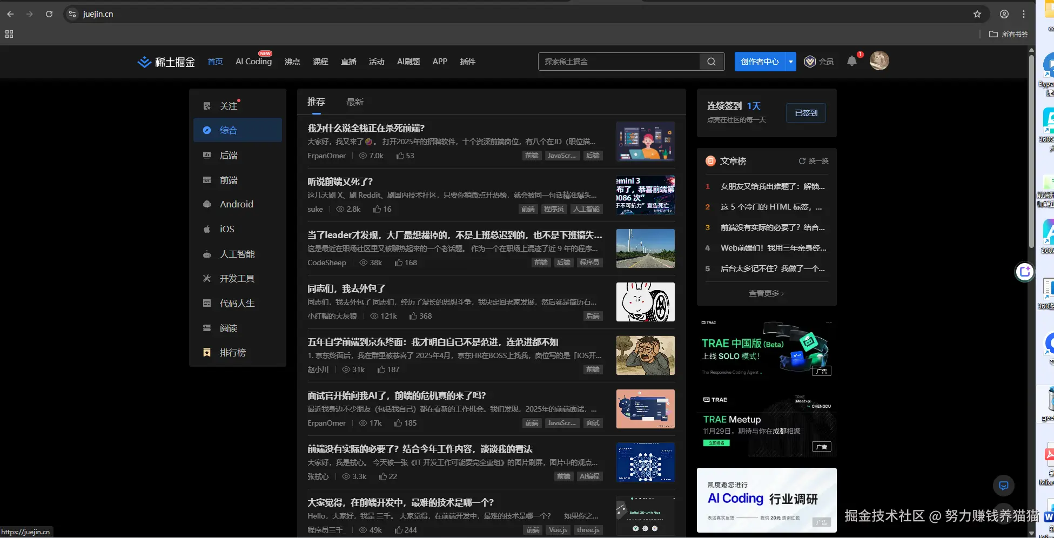Click the search magnifier icon
Image resolution: width=1054 pixels, height=538 pixels.
pyautogui.click(x=711, y=61)
